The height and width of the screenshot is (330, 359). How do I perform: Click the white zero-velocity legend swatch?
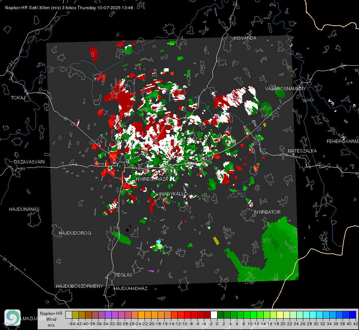click(214, 315)
